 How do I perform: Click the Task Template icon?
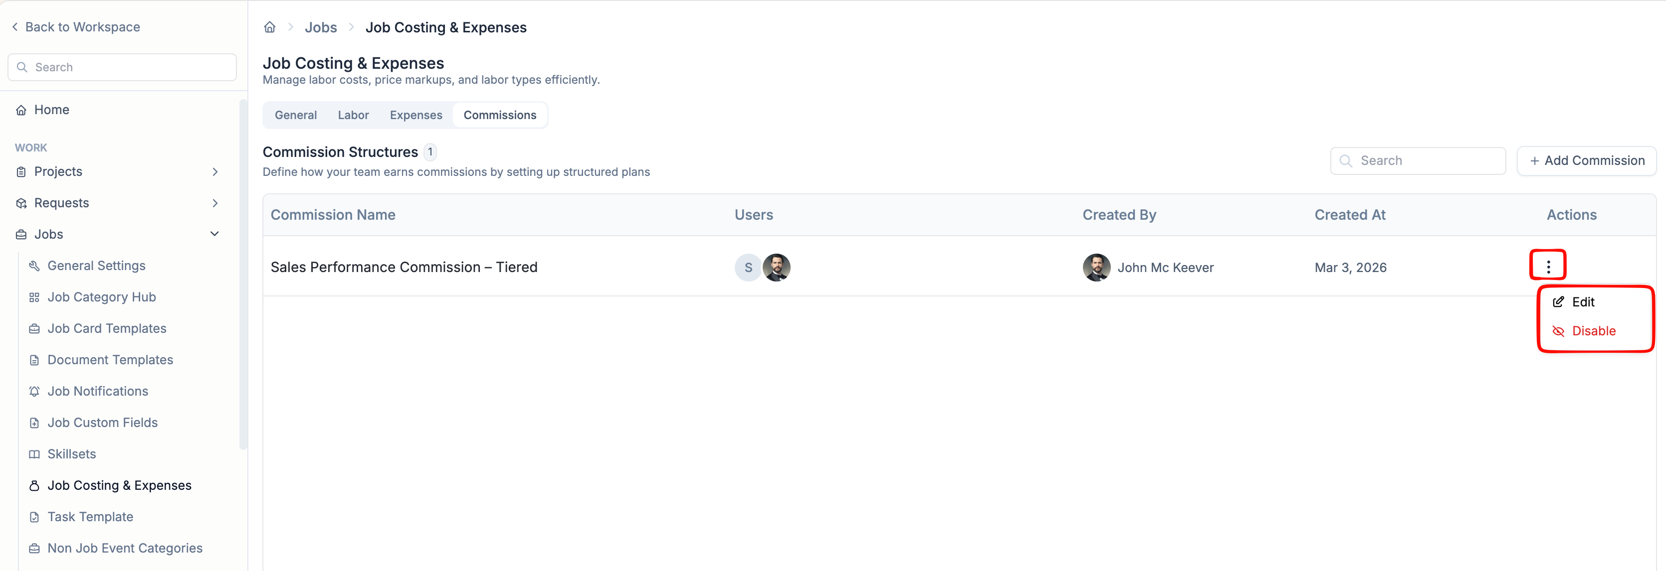(34, 517)
